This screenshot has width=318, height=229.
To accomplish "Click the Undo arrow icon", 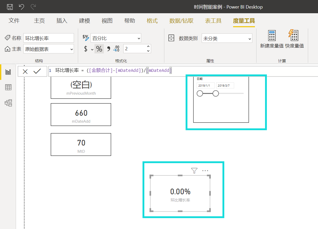I will pyautogui.click(x=22, y=7).
